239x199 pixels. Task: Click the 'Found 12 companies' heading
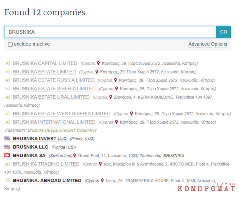[45, 12]
